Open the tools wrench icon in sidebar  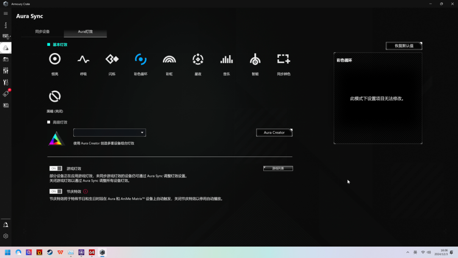pos(6,82)
